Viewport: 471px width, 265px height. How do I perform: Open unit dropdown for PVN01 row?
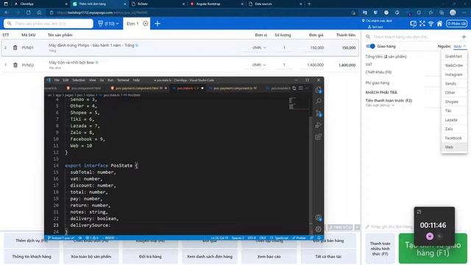click(259, 47)
